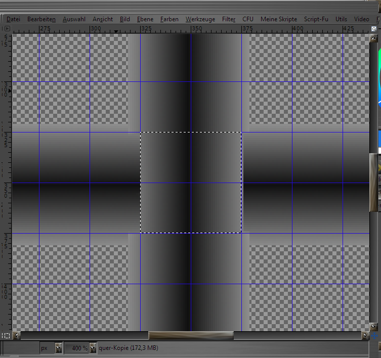Image resolution: width=381 pixels, height=358 pixels.
Task: Toggle the Quick Mask button
Action: point(6,335)
